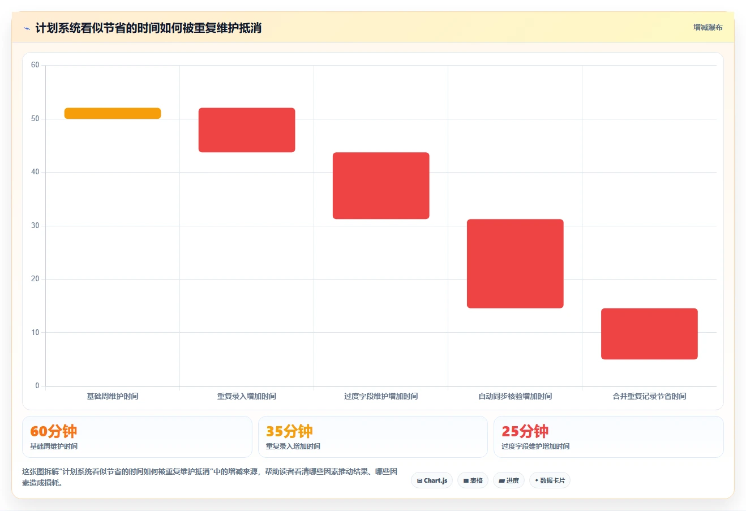
Task: Click the 过度字段维护增加时间 caption under 25分钟
Action: point(535,446)
